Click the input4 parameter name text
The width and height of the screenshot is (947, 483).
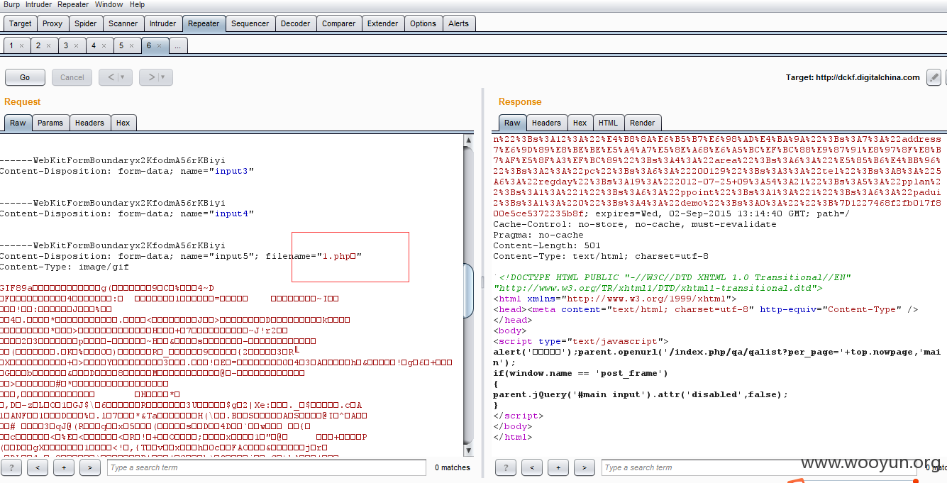pos(231,213)
